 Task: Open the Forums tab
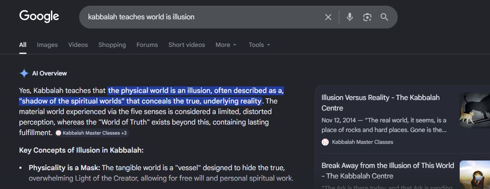pyautogui.click(x=147, y=45)
